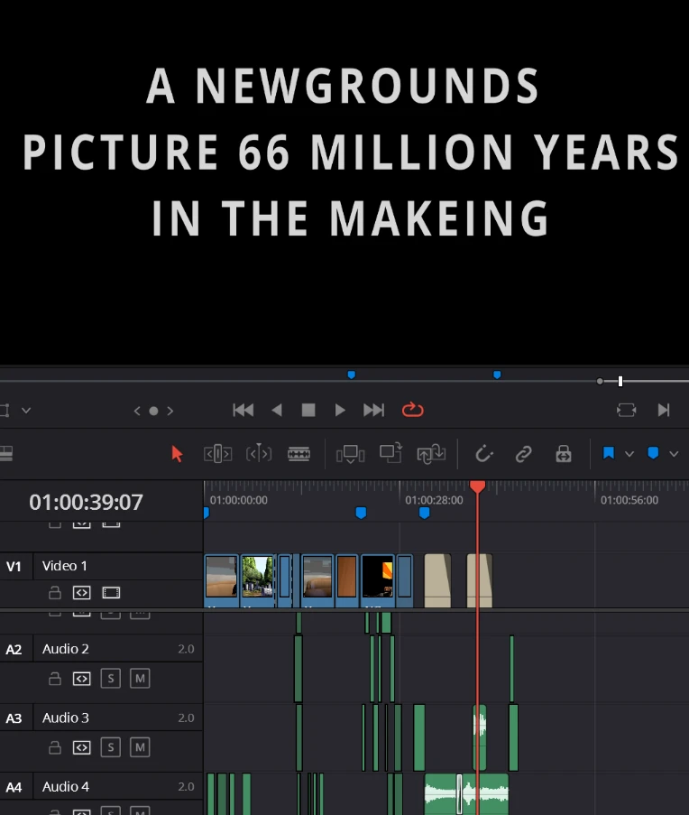The width and height of the screenshot is (689, 815).
Task: Mute the Audio 2 track
Action: pos(140,679)
